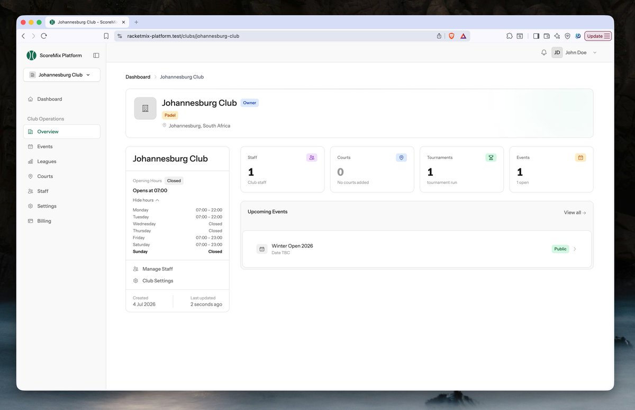
Task: Open Courts in the sidebar
Action: 61,176
